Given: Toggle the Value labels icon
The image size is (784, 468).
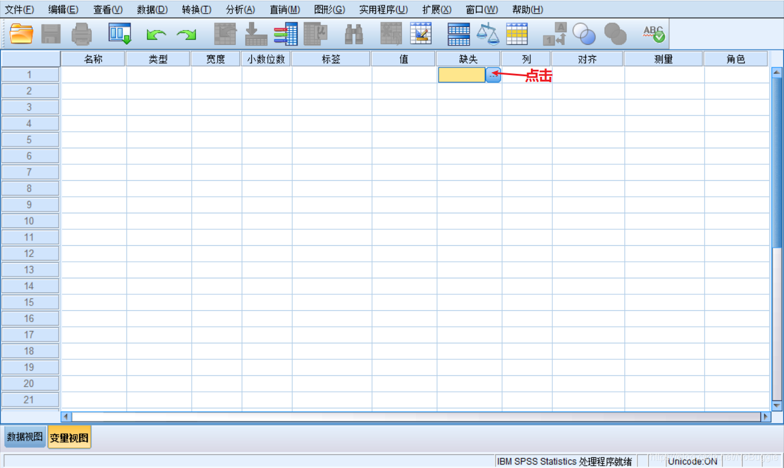Looking at the screenshot, I should 555,34.
